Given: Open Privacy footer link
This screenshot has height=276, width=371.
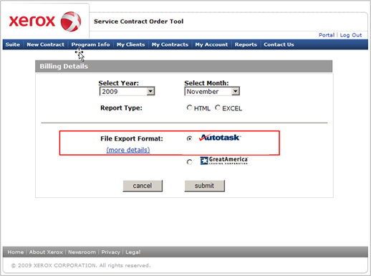Looking at the screenshot, I should point(110,252).
